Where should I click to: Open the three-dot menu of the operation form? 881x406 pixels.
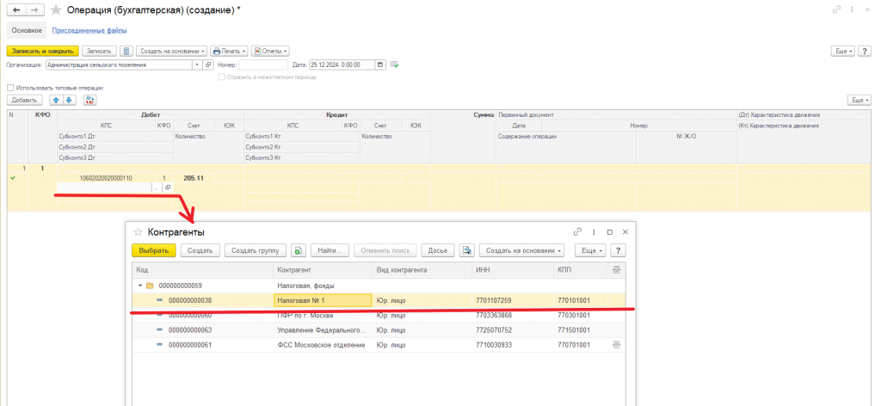click(853, 10)
